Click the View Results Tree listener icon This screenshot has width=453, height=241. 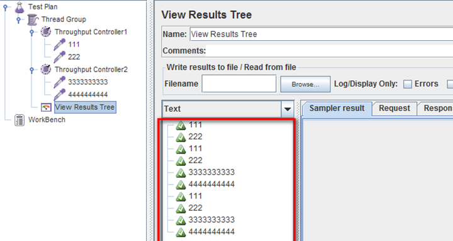46,107
